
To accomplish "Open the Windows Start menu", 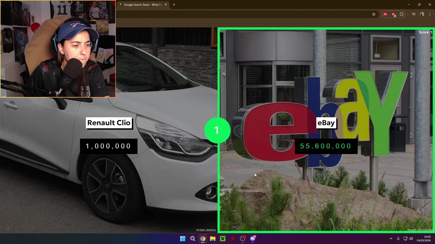I will coord(182,239).
